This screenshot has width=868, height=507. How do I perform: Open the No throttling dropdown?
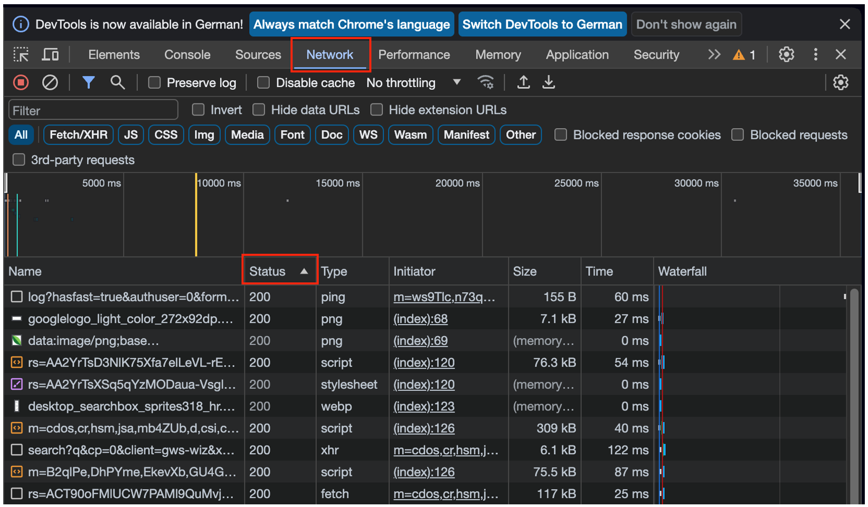(414, 82)
